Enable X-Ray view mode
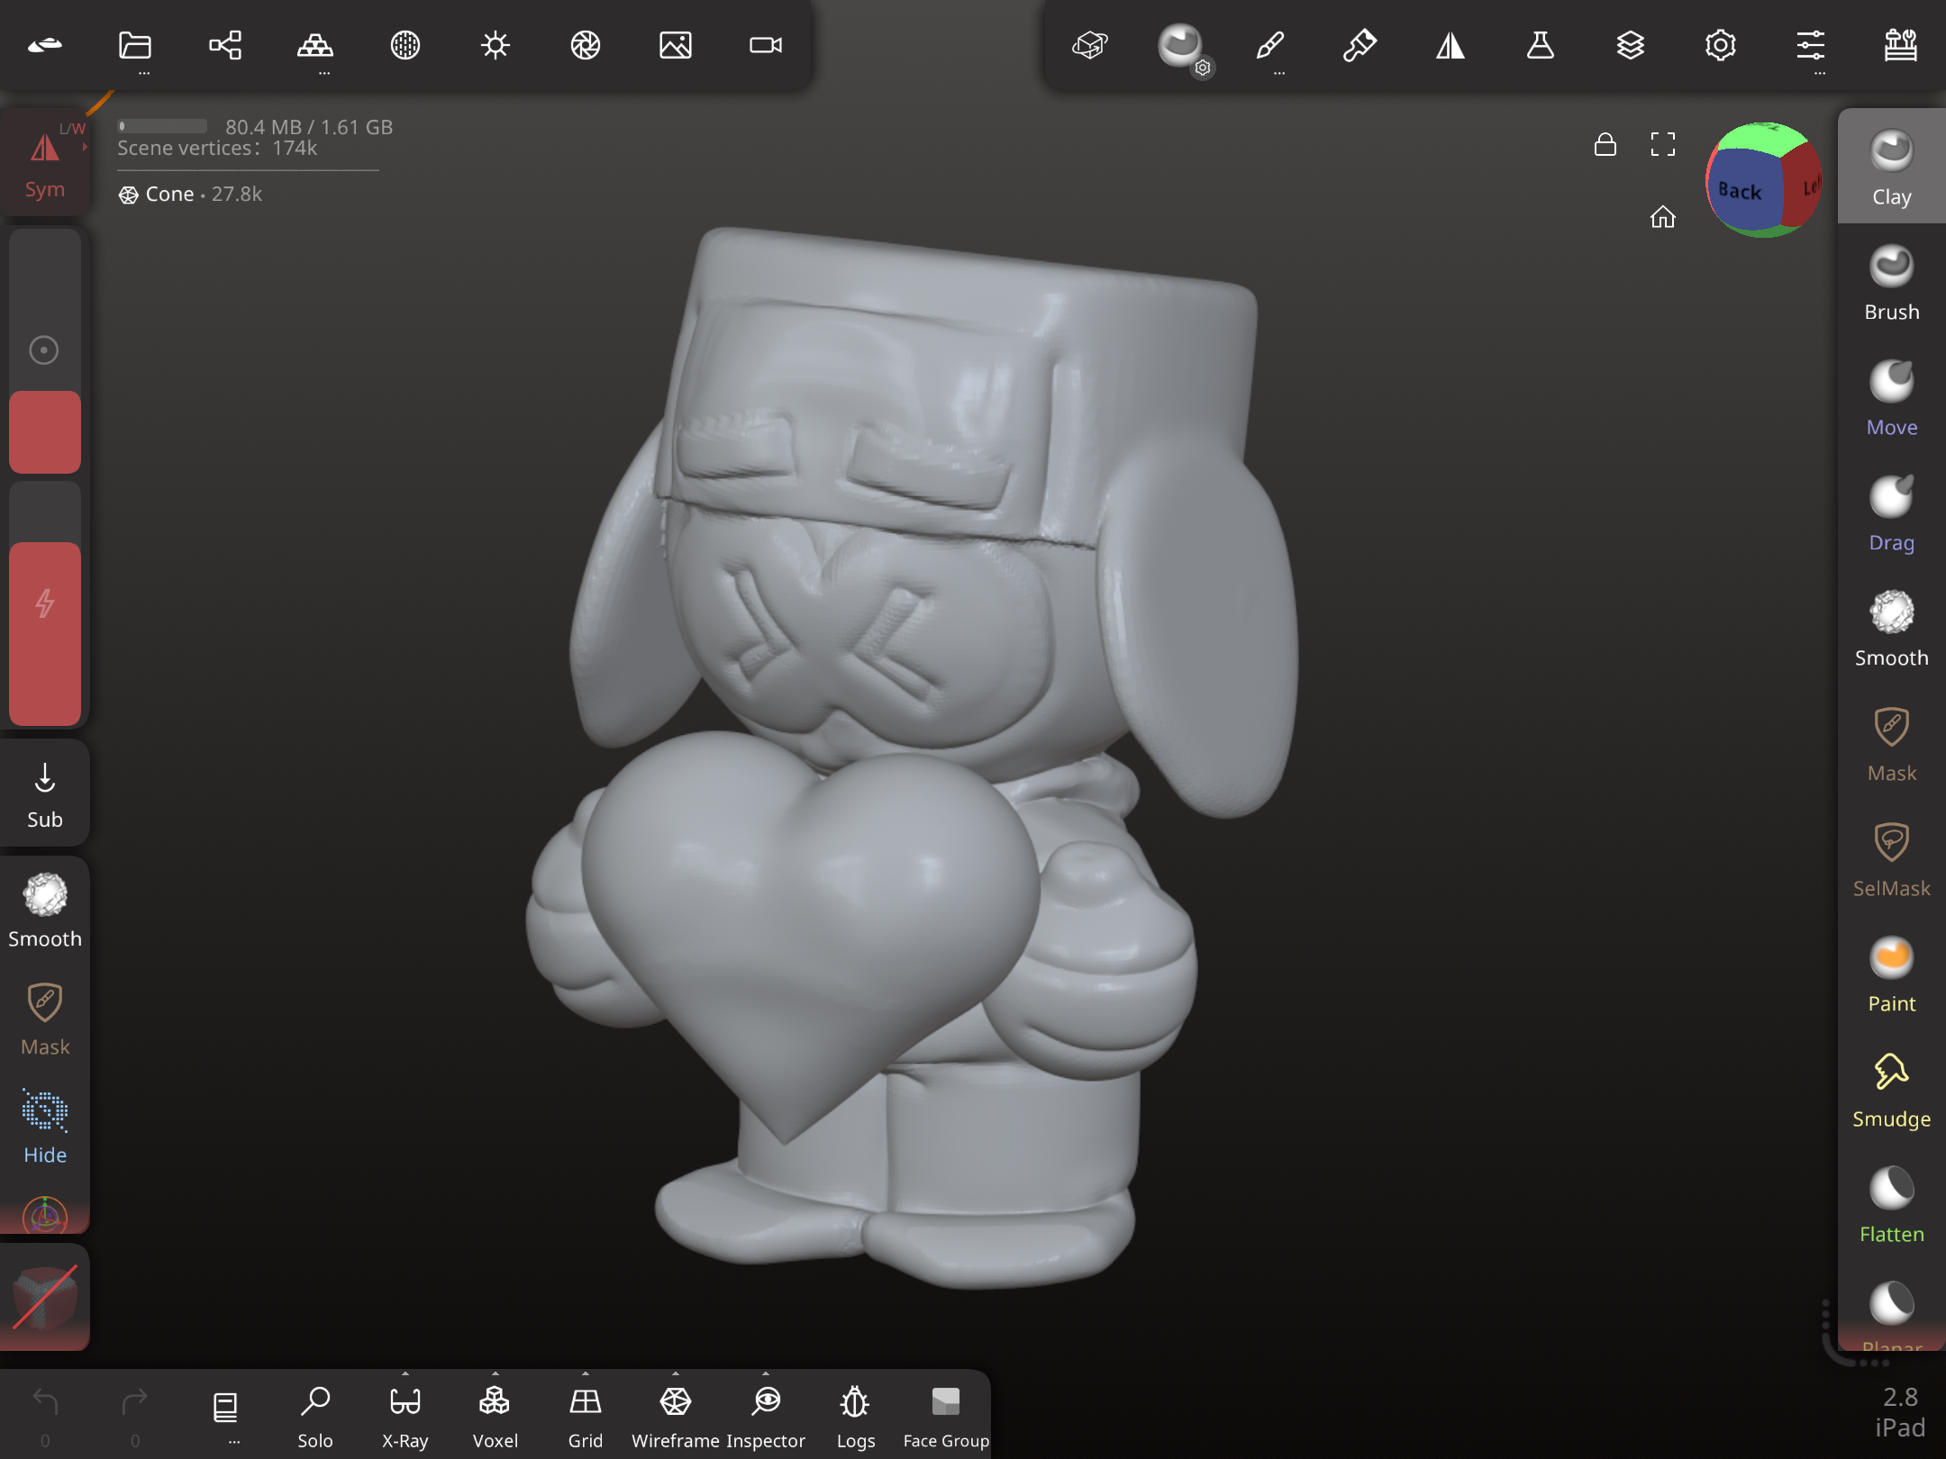 coord(405,1416)
